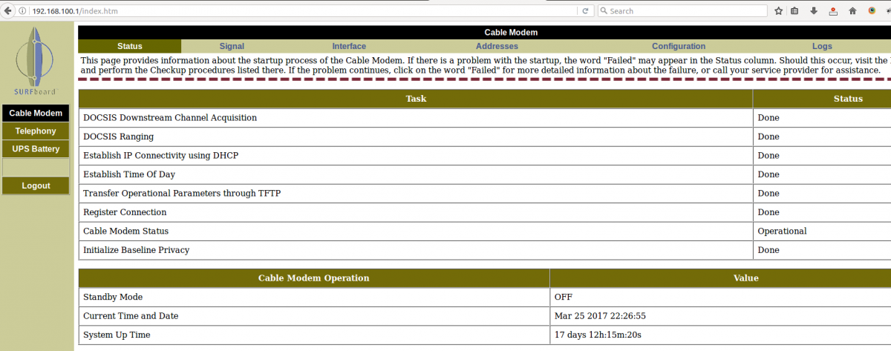Viewport: 891px width, 351px height.
Task: Click the Task column header
Action: pos(416,99)
